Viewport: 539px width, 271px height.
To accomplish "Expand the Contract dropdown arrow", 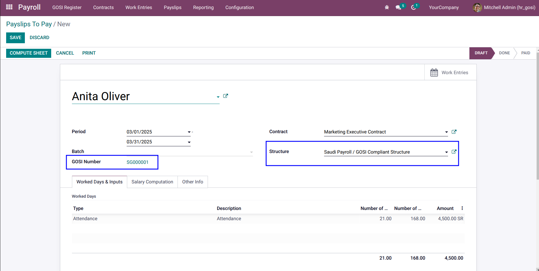I will click(x=446, y=132).
